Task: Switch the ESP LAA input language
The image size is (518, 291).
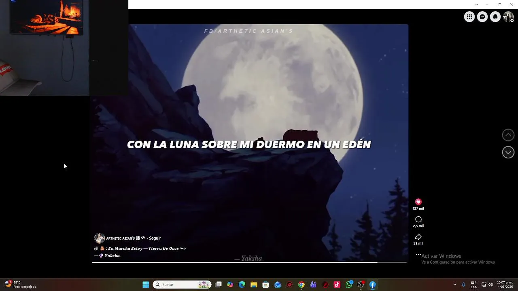Action: (473, 285)
